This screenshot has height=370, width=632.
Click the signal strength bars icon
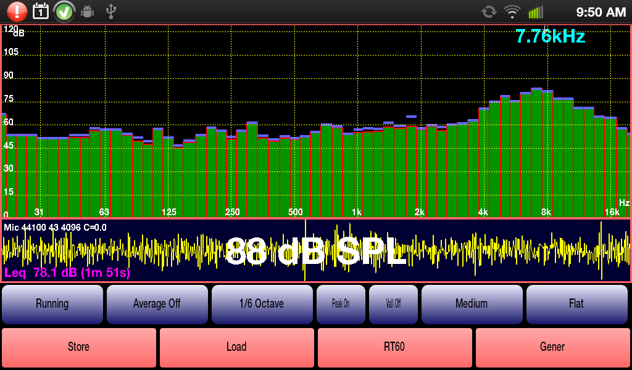536,10
